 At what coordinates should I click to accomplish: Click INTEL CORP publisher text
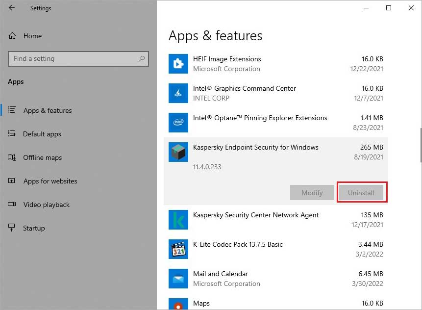211,98
